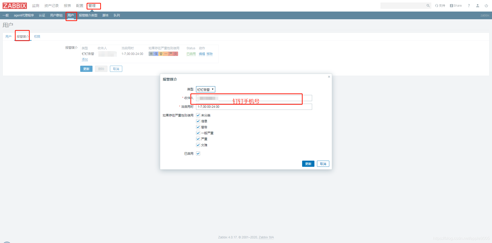Image resolution: width=492 pixels, height=243 pixels.
Task: Click the 警 severity color box
Action: tap(161, 54)
